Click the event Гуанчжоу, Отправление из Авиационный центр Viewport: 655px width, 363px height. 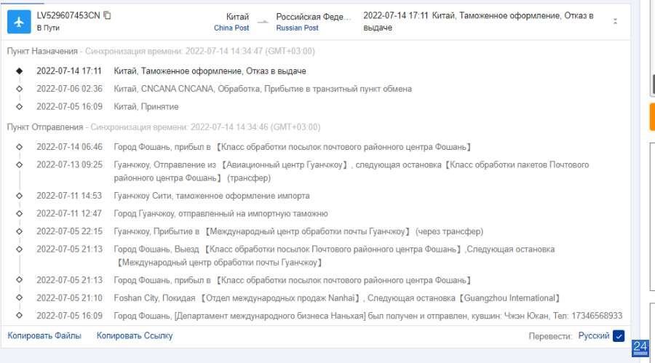[352, 171]
